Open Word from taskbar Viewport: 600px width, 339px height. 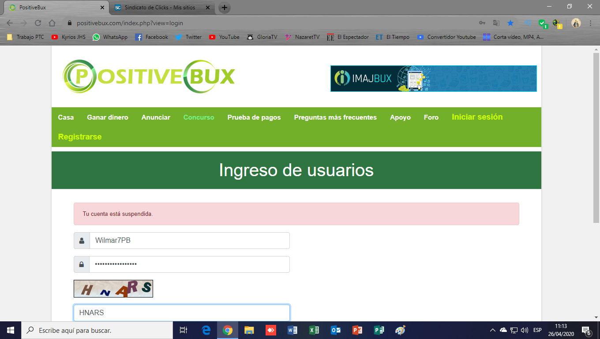pyautogui.click(x=292, y=330)
